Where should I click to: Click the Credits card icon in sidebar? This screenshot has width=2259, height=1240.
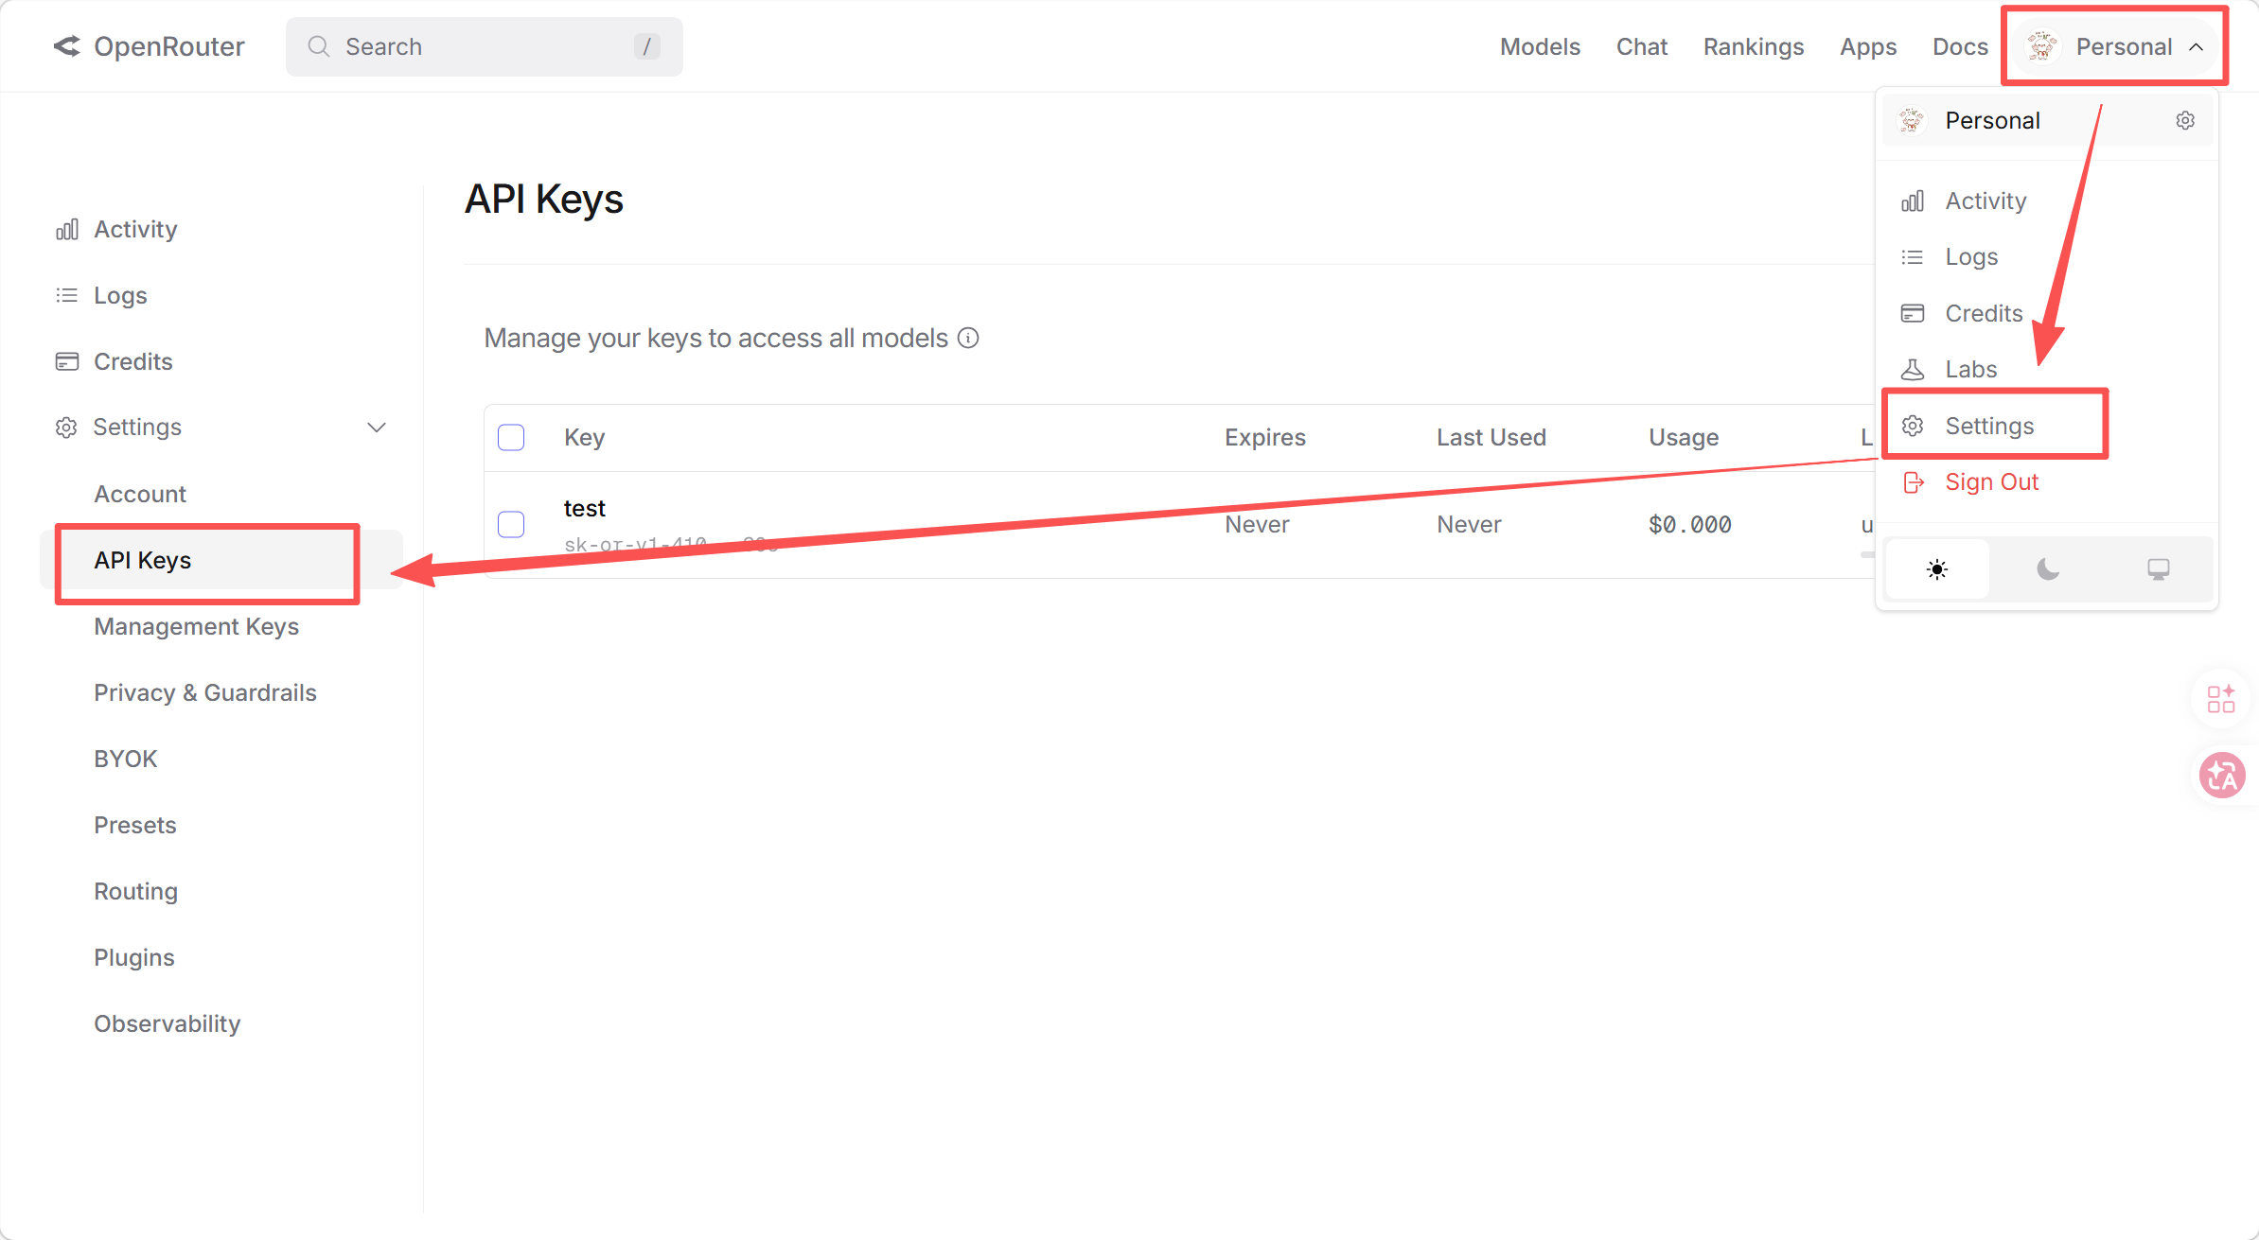[67, 362]
